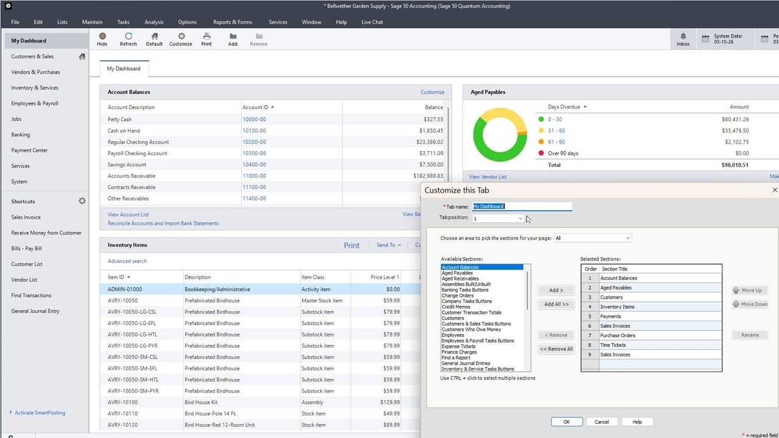Click the Add > button

(x=556, y=290)
